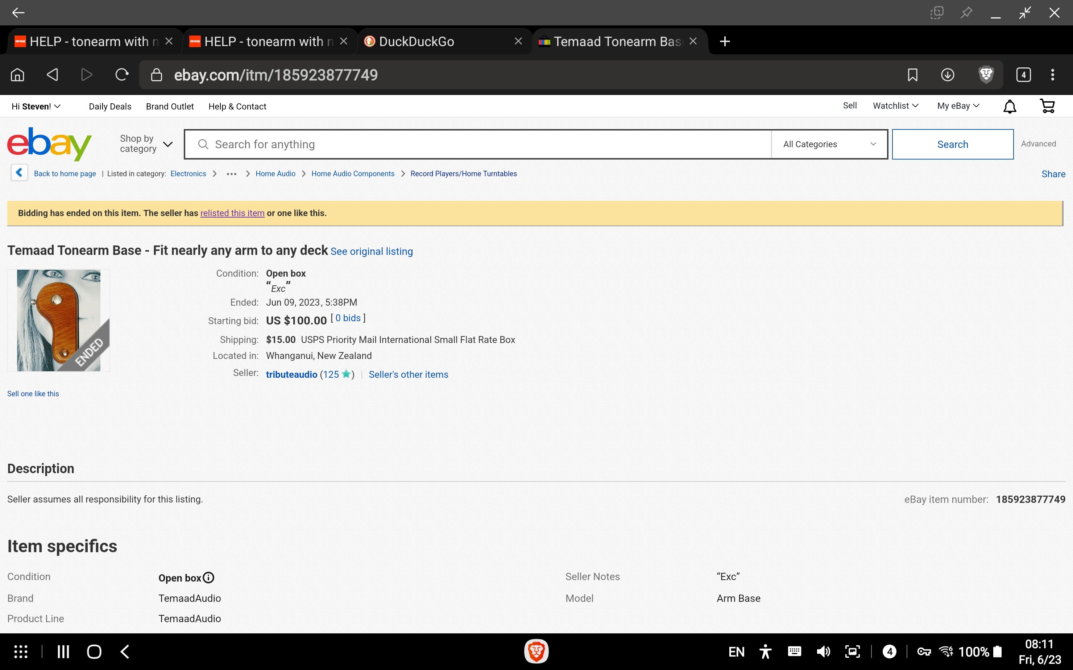Open the eBay shopping cart
This screenshot has width=1073, height=670.
(x=1047, y=106)
